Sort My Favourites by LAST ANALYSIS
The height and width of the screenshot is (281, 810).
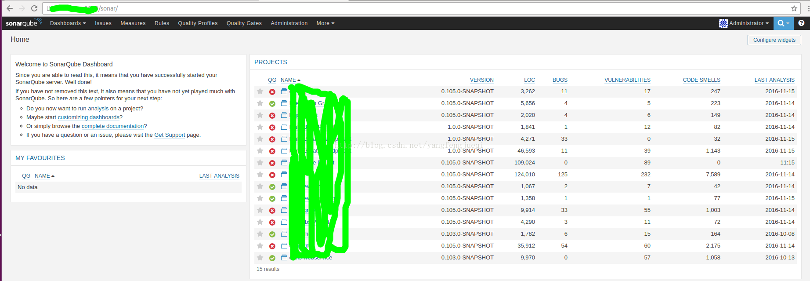tap(219, 176)
